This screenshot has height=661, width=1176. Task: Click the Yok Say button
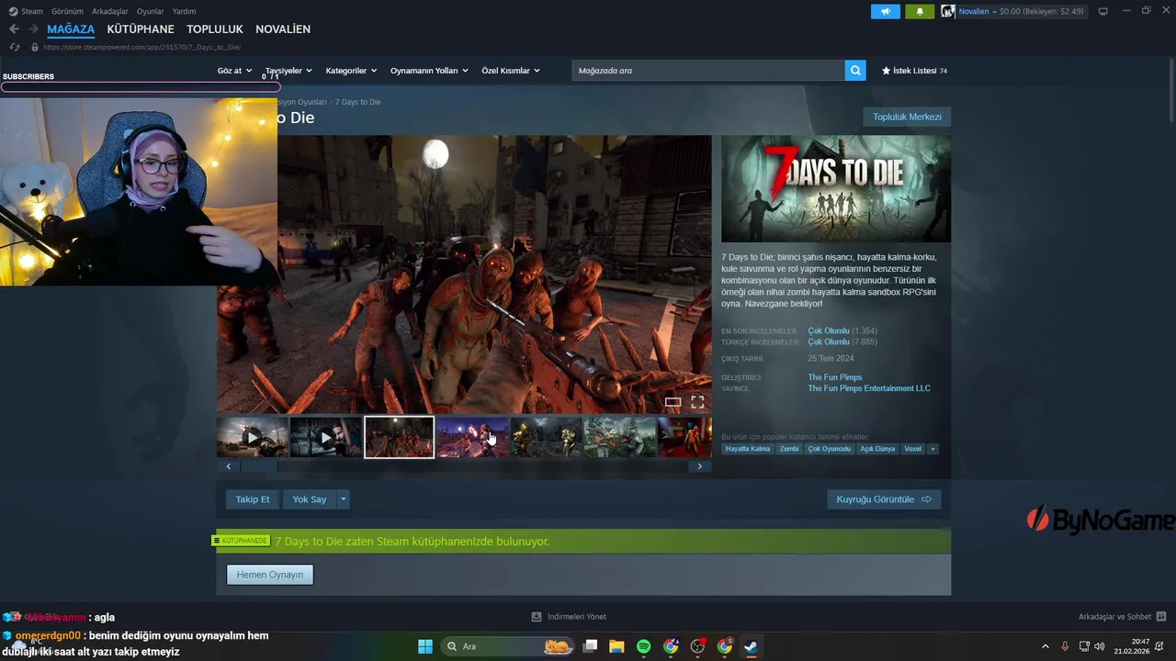310,499
